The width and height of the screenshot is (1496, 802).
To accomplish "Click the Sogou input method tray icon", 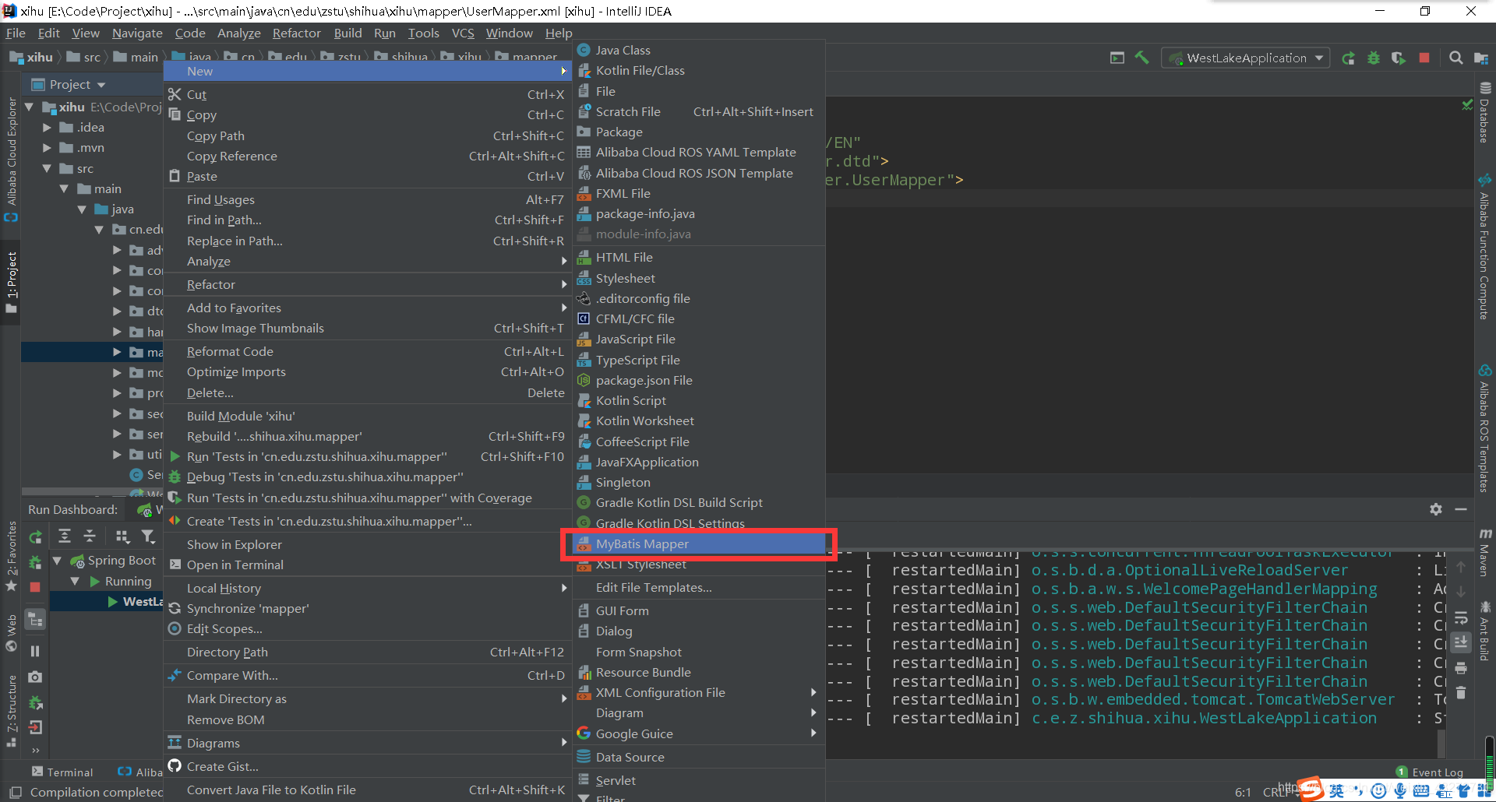I will [1311, 789].
